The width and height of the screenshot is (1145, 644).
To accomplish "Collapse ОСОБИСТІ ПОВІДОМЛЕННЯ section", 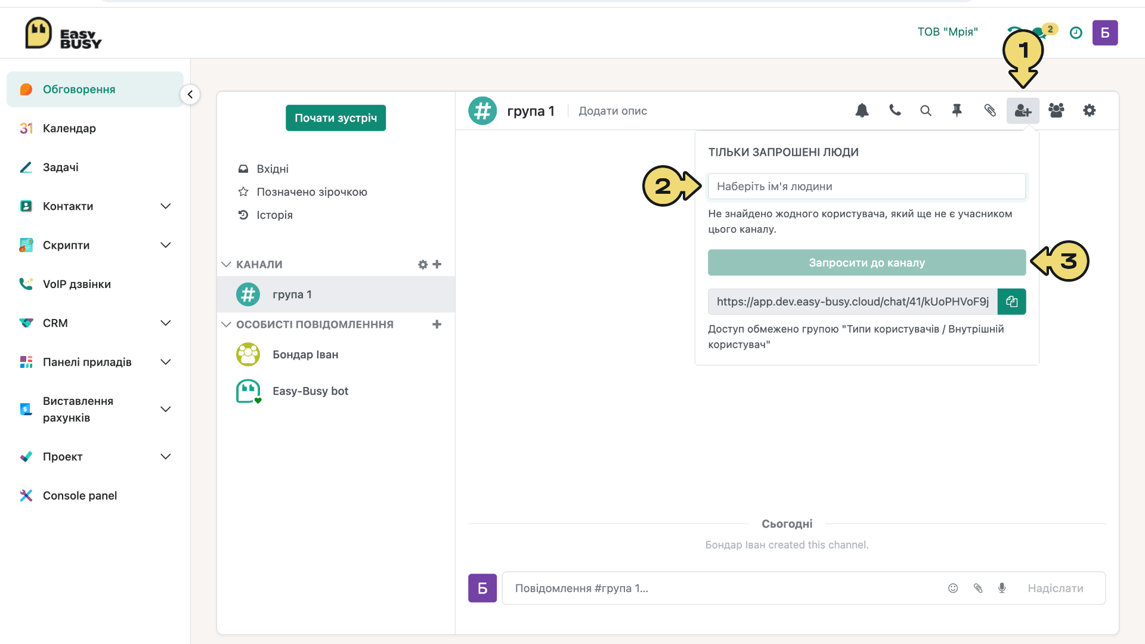I will point(226,324).
